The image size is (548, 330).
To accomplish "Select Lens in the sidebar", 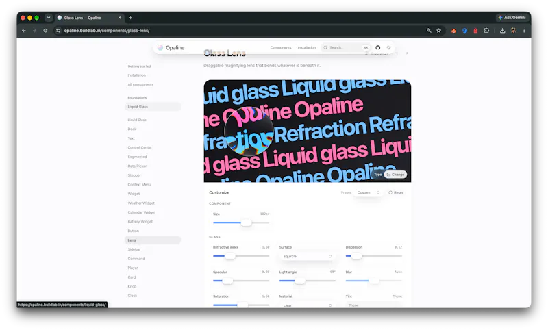I will (x=153, y=240).
